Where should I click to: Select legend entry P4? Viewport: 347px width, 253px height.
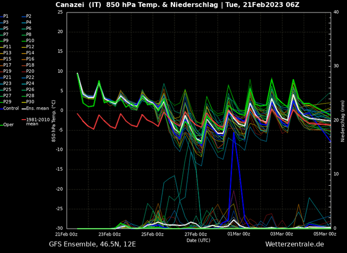click(x=29, y=22)
